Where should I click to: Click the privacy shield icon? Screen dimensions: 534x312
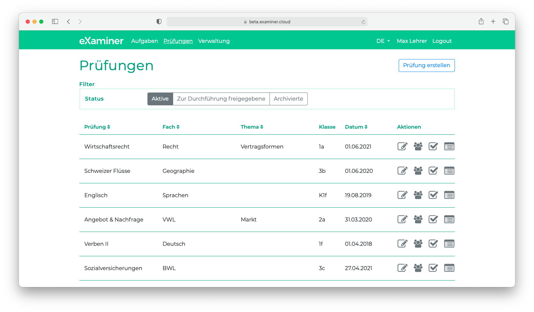(x=159, y=22)
